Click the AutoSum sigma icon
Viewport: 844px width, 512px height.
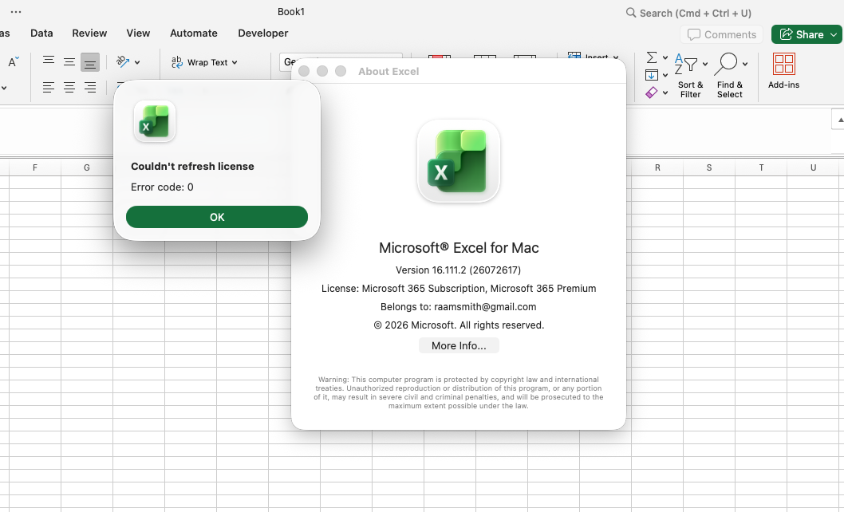point(651,57)
